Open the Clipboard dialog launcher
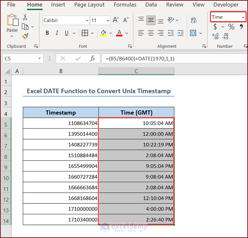This screenshot has height=238, width=248. (36, 46)
